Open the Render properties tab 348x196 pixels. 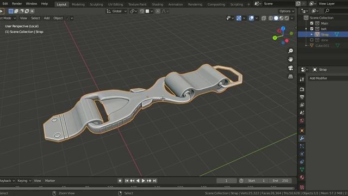[302, 89]
